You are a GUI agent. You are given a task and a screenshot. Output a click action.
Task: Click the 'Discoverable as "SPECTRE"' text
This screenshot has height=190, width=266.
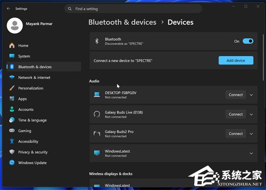point(124,44)
